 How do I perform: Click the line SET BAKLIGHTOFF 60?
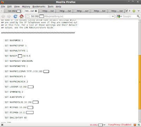16,118
